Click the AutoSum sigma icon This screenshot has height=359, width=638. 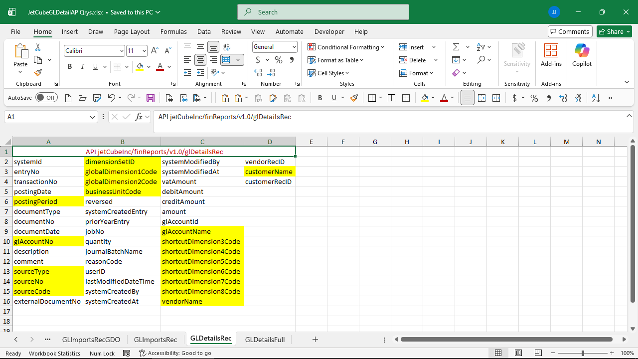tap(456, 47)
